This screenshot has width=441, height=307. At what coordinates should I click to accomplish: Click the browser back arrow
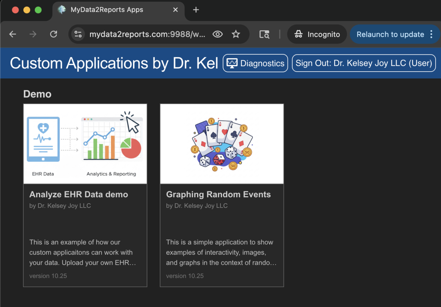[13, 34]
